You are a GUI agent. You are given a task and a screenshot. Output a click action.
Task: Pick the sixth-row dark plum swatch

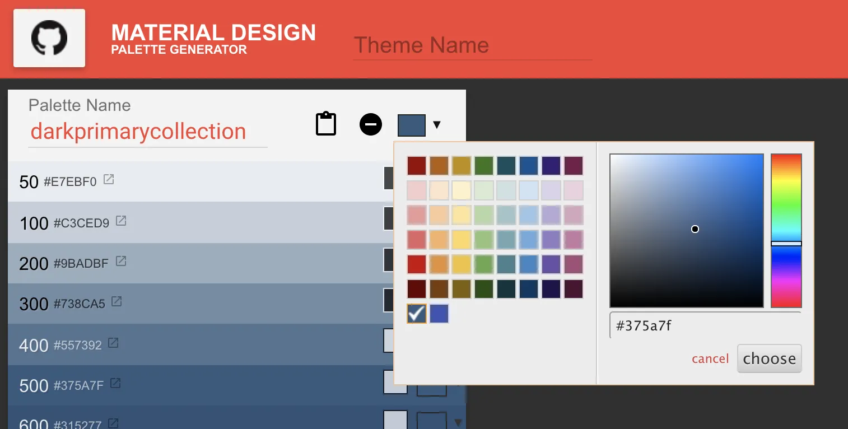[x=574, y=289]
